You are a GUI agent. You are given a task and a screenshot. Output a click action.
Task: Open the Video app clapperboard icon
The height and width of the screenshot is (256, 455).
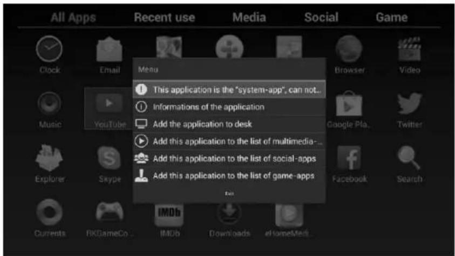click(409, 48)
